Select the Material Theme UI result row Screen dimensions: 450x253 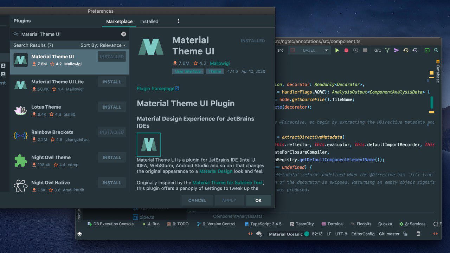(x=70, y=62)
